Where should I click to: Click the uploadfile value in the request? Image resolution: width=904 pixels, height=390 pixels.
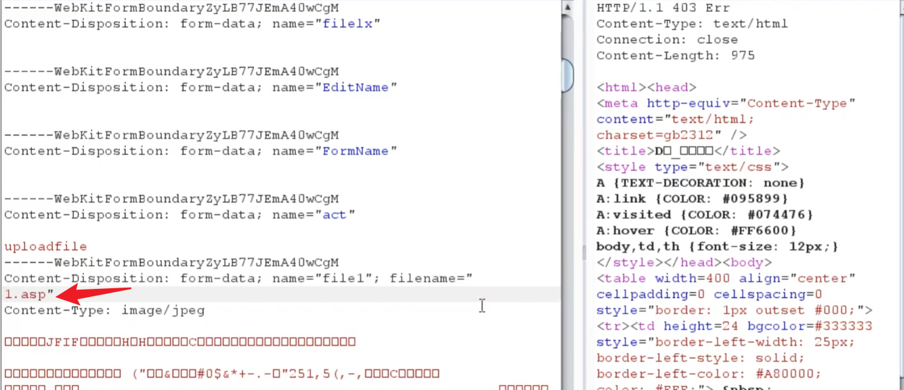(45, 247)
